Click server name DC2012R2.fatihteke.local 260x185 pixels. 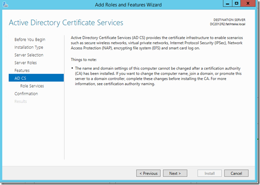point(228,24)
